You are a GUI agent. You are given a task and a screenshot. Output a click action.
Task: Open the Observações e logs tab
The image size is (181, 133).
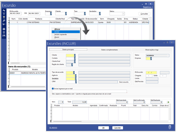click(153, 50)
